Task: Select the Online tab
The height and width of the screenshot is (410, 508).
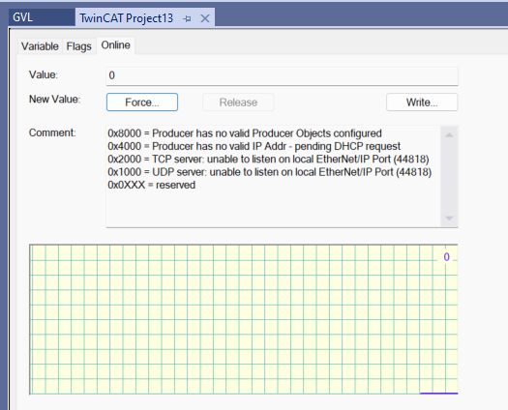Action: click(x=116, y=45)
